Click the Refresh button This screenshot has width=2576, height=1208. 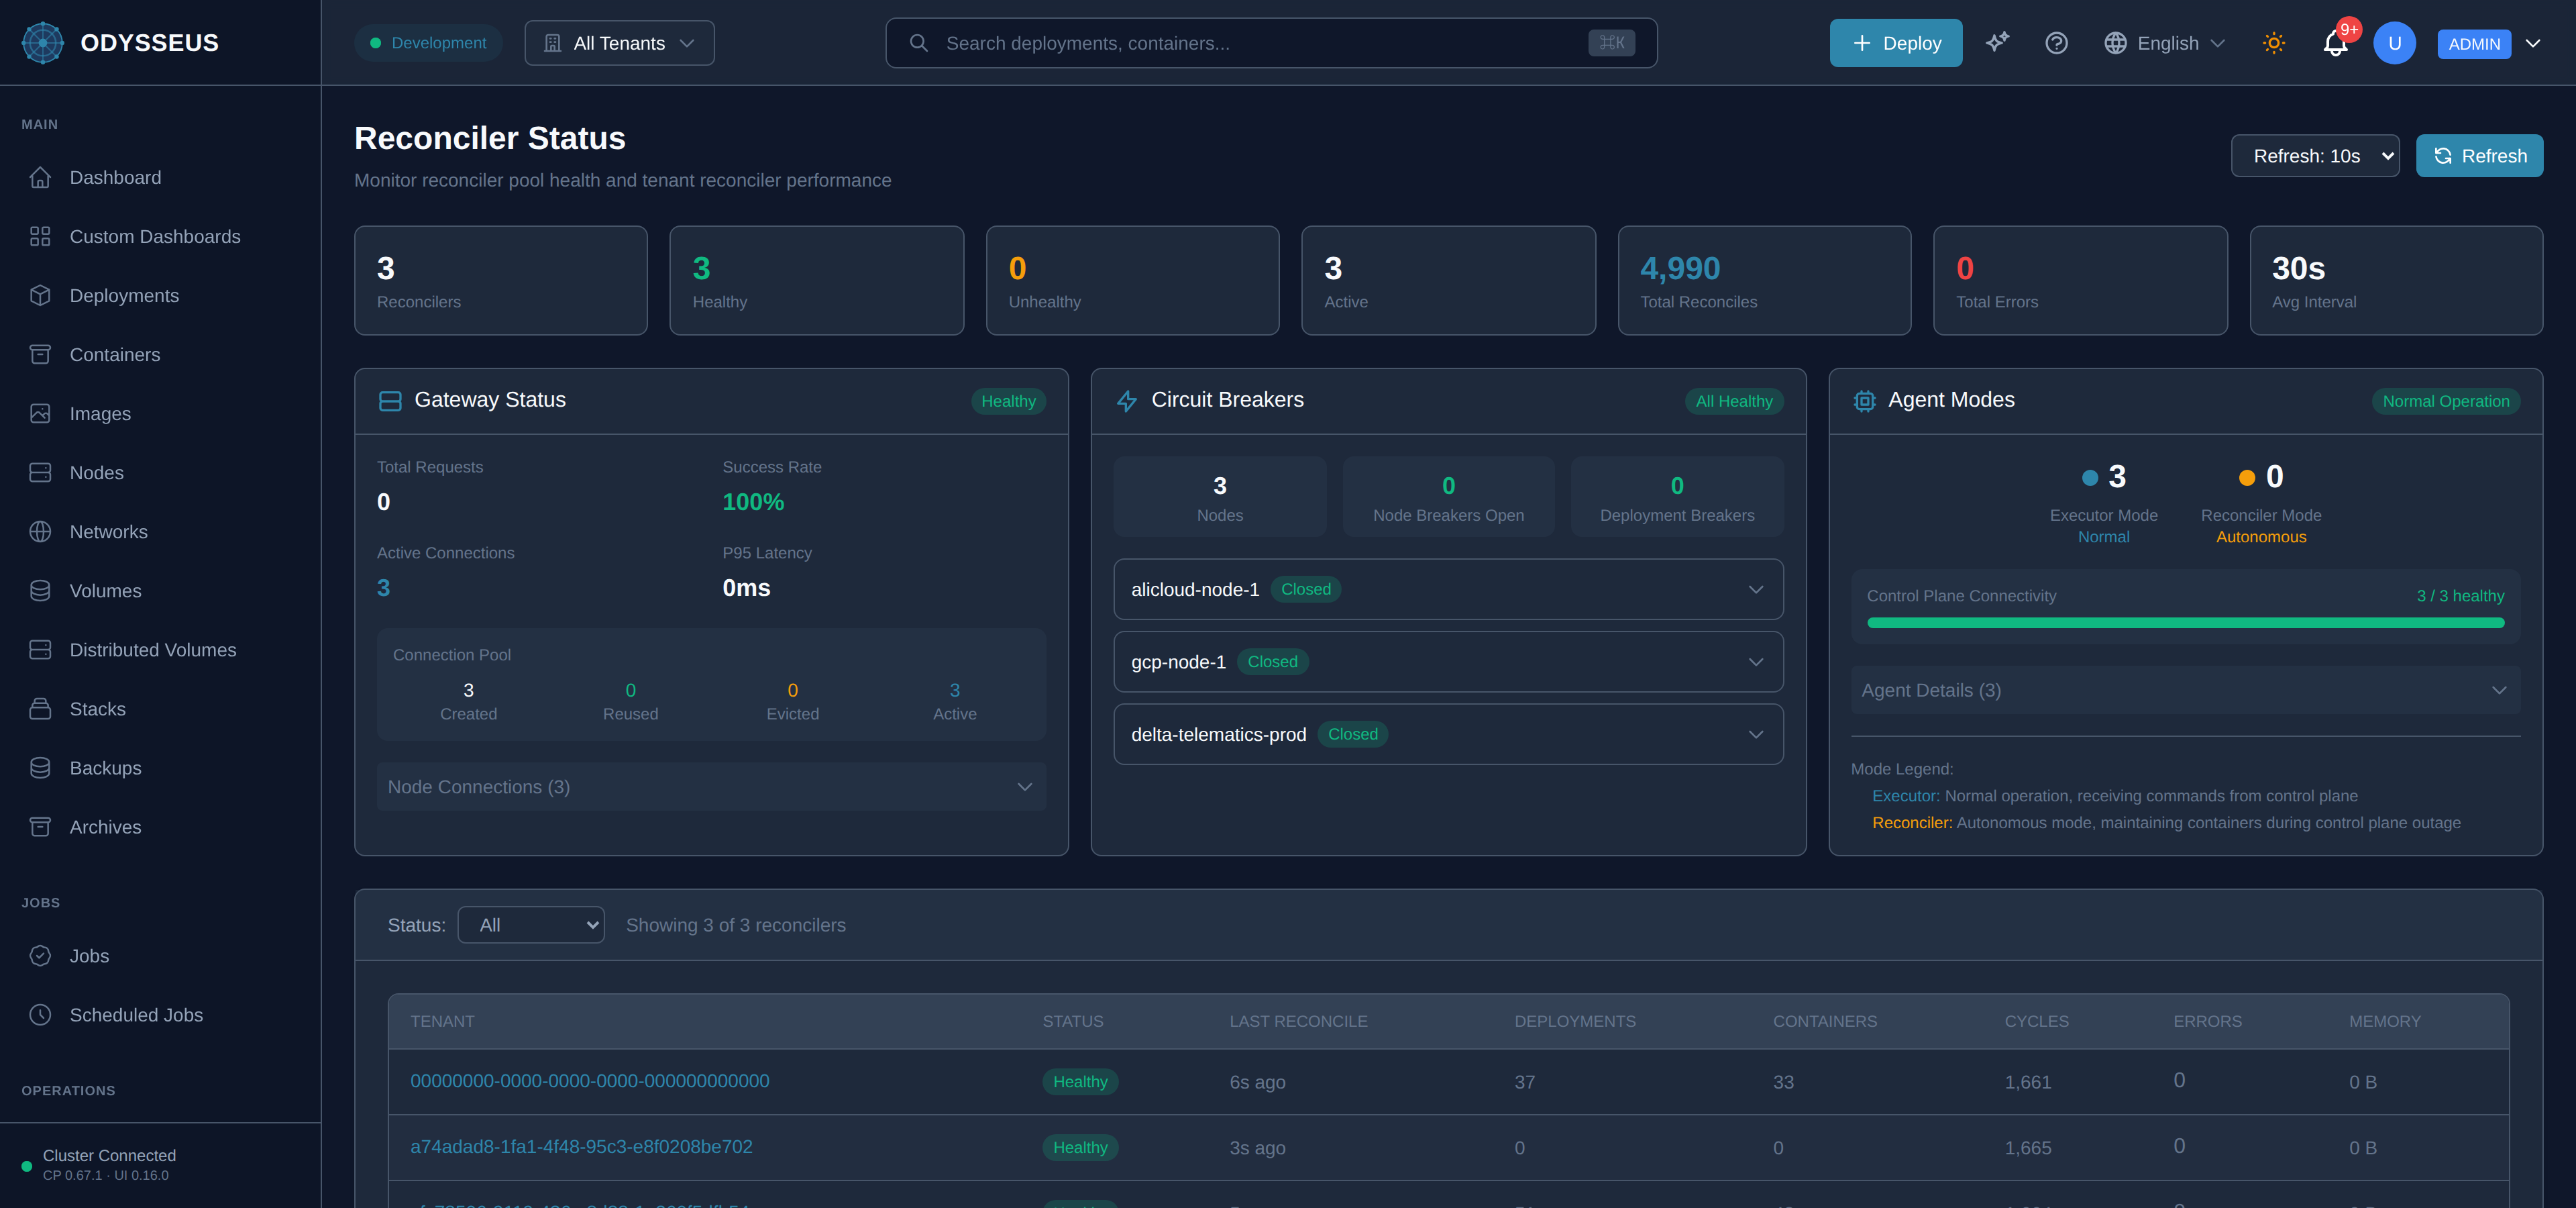pyautogui.click(x=2479, y=156)
